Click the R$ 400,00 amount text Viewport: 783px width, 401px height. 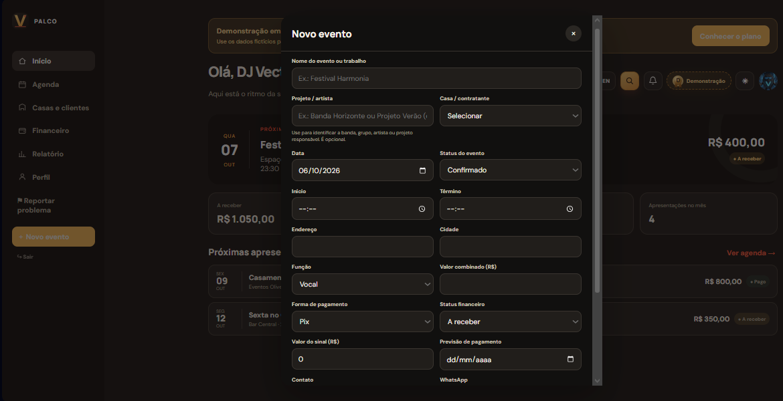tap(736, 142)
